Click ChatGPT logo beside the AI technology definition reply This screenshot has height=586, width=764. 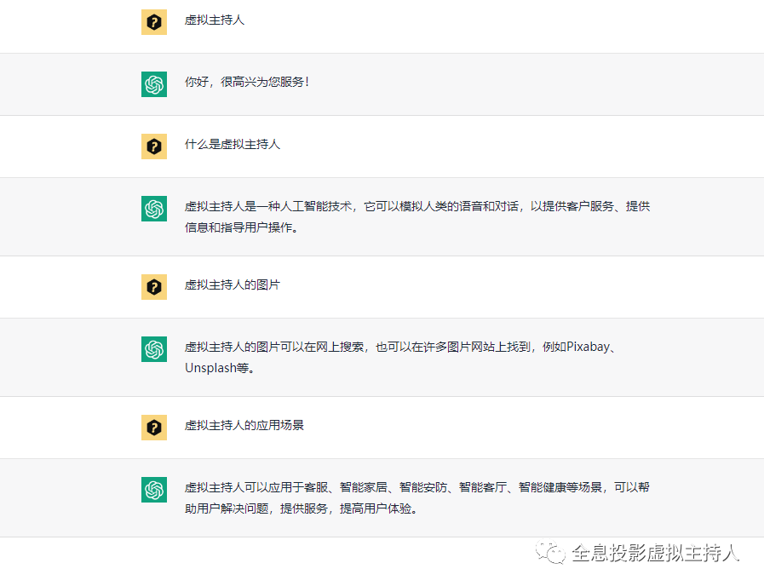pyautogui.click(x=154, y=209)
